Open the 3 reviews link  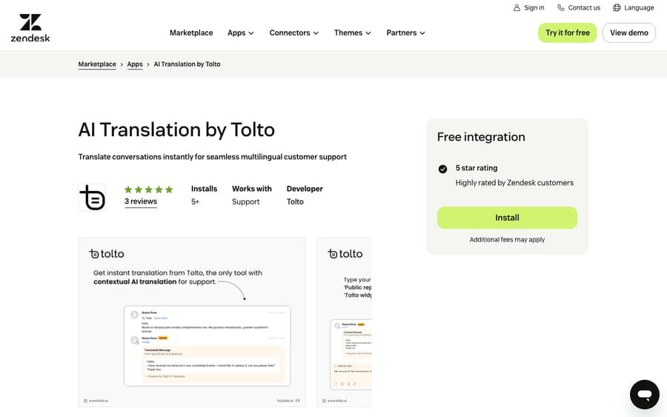(140, 201)
